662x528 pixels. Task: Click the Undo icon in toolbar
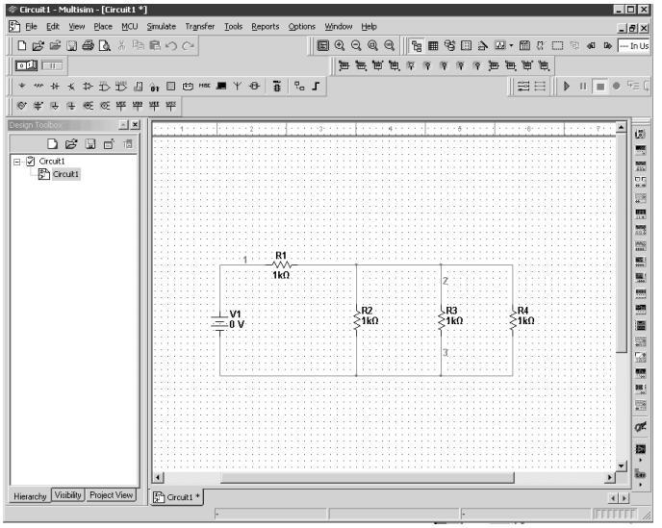169,45
